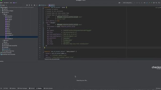Expand the resources folder
This screenshot has height=90, width=161.
point(4,16)
